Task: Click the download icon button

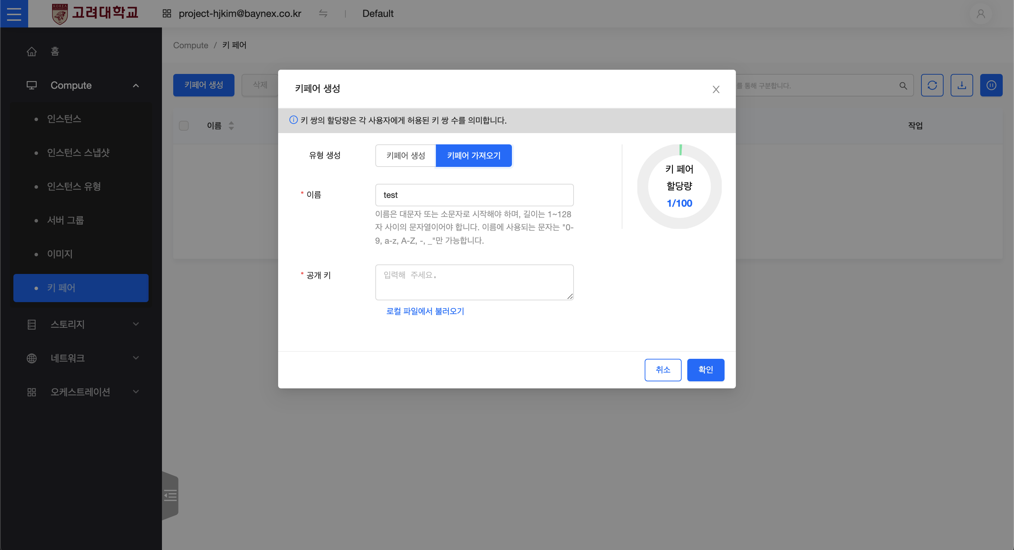Action: point(961,85)
